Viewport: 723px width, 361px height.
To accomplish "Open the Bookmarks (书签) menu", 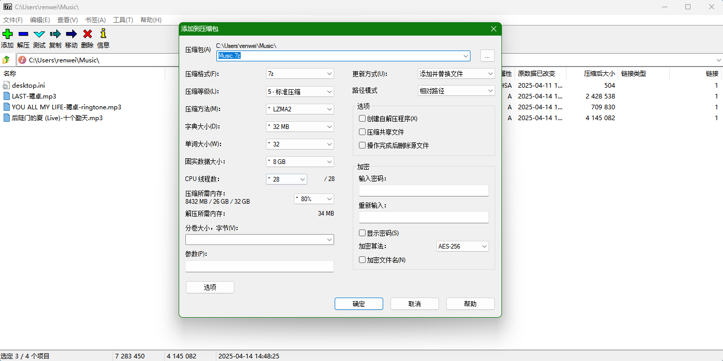I will coord(95,20).
